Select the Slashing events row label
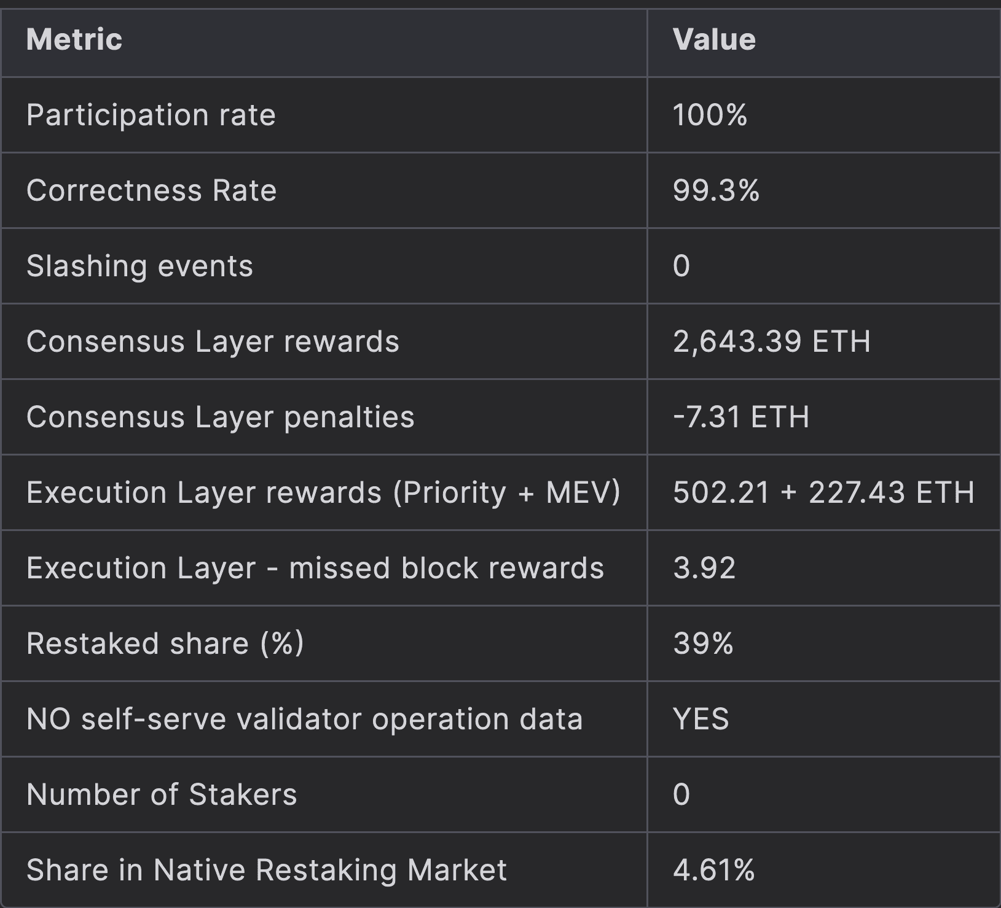This screenshot has width=1001, height=908. click(140, 266)
